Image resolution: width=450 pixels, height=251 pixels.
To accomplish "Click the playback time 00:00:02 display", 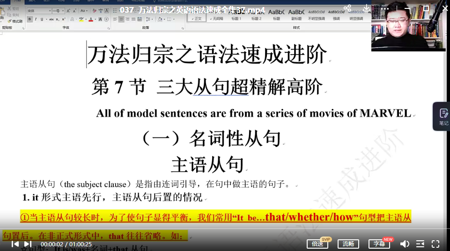I will [x=52, y=244].
